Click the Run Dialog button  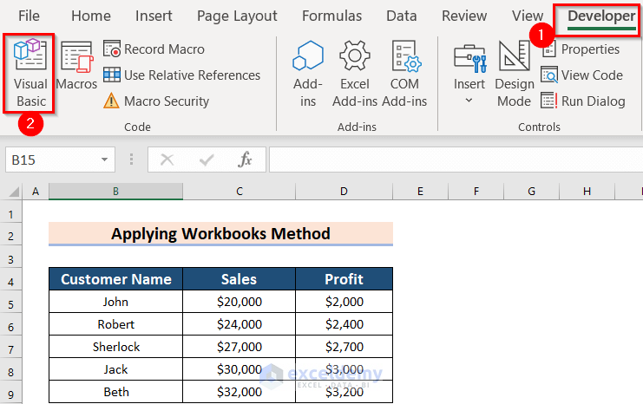coord(583,101)
